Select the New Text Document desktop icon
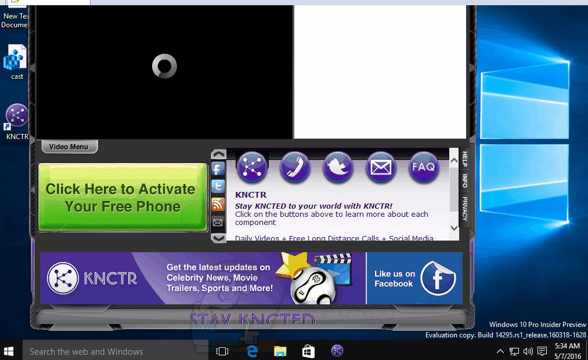This screenshot has height=360, width=588. click(x=15, y=14)
